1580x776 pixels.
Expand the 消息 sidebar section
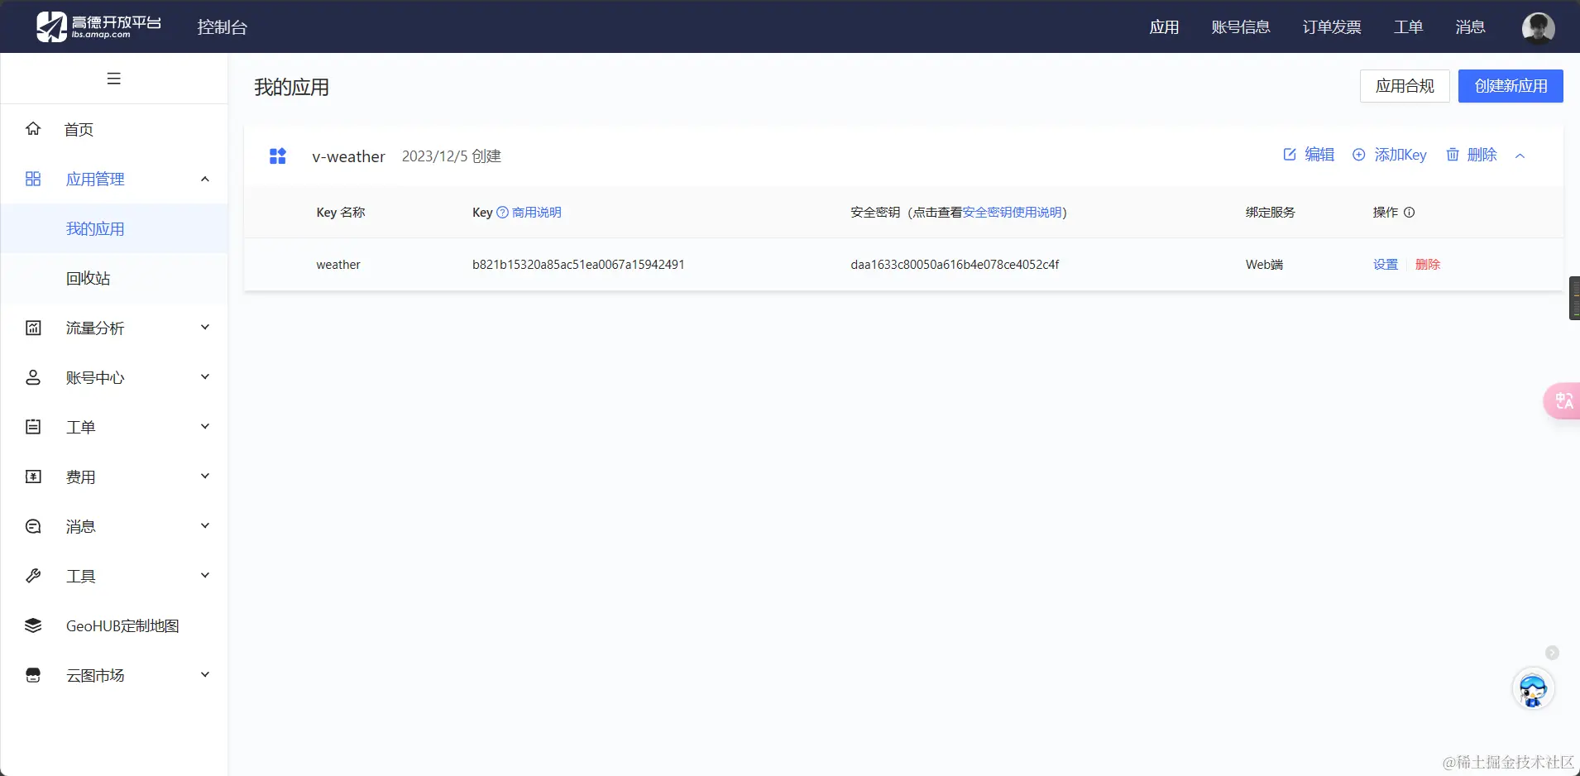pos(205,526)
